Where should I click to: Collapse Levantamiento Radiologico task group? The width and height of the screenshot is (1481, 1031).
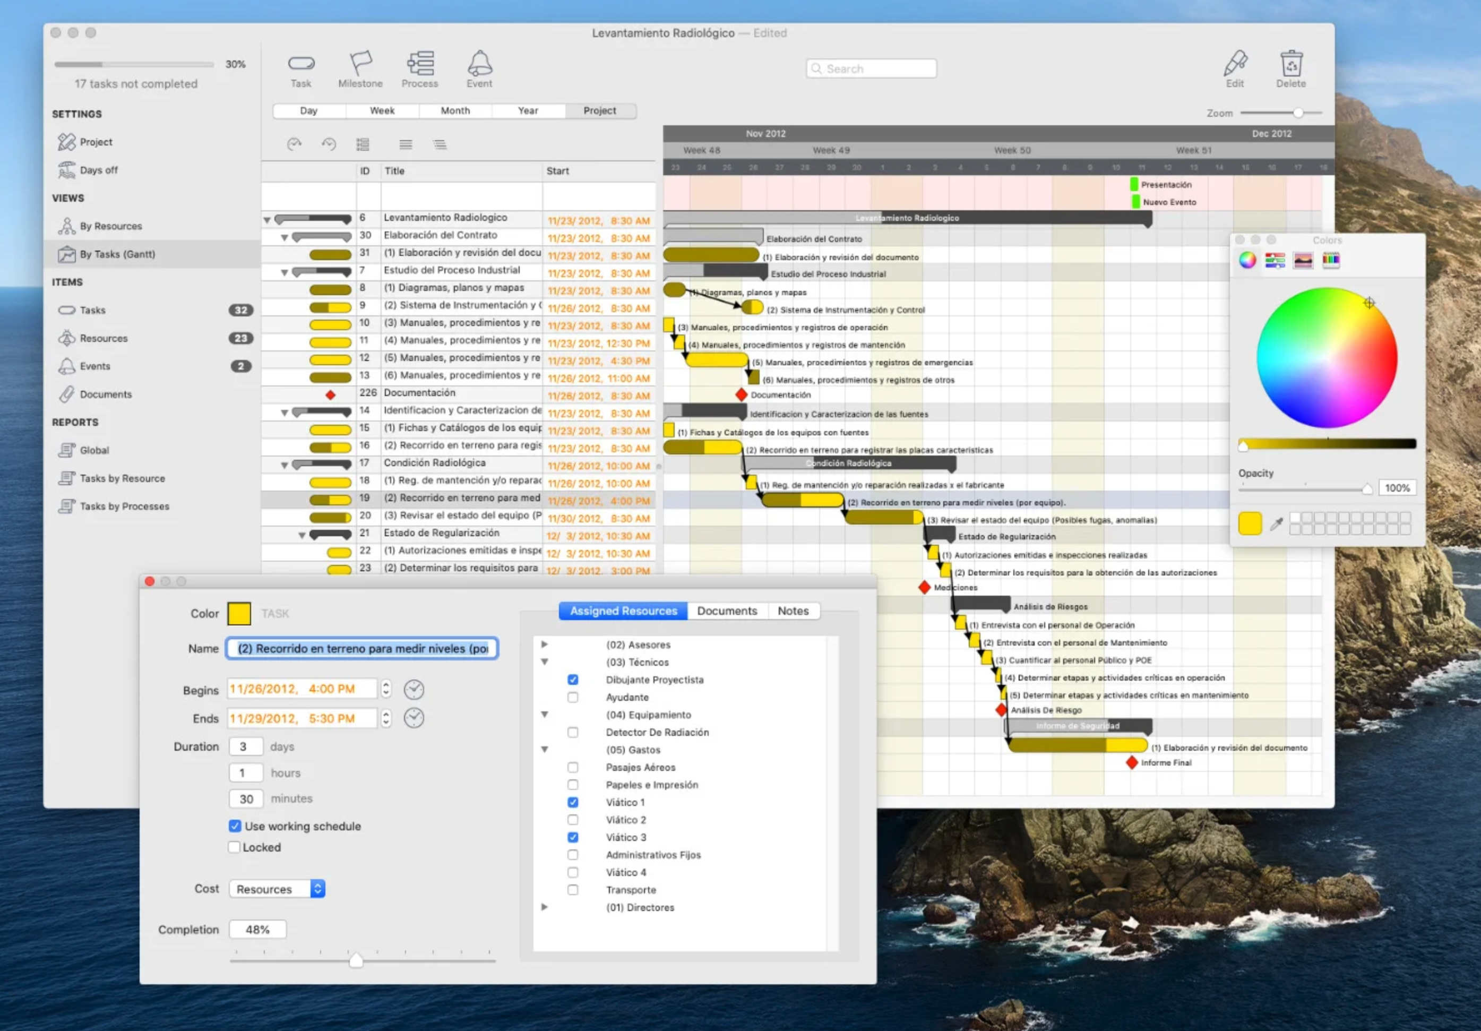click(267, 221)
